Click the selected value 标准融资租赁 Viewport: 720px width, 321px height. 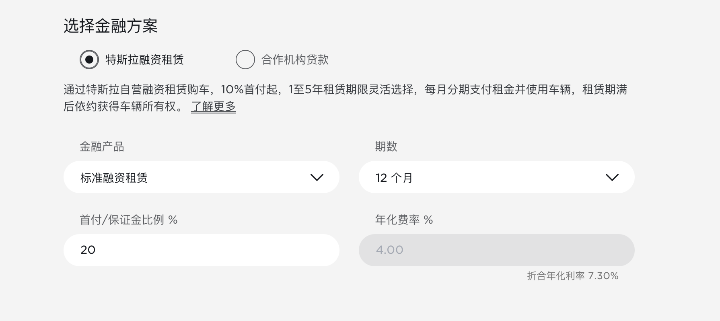[x=114, y=178]
